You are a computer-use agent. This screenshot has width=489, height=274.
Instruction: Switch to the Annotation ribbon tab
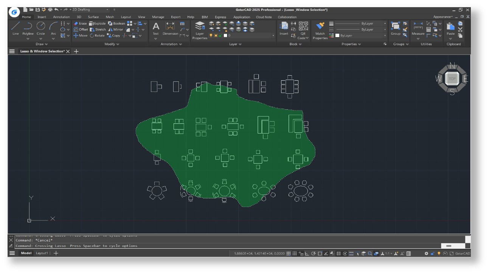(x=61, y=17)
